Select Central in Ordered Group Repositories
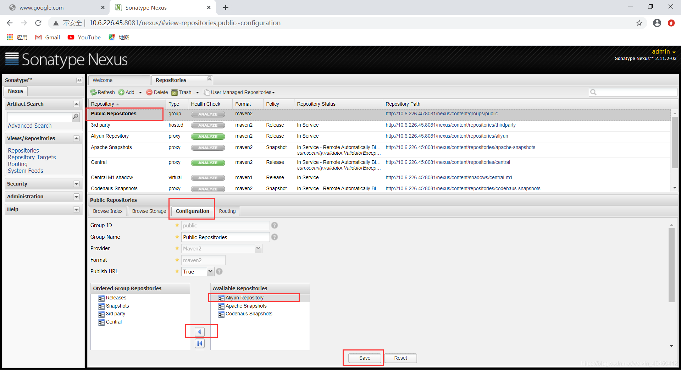Image resolution: width=681 pixels, height=370 pixels. (x=113, y=322)
